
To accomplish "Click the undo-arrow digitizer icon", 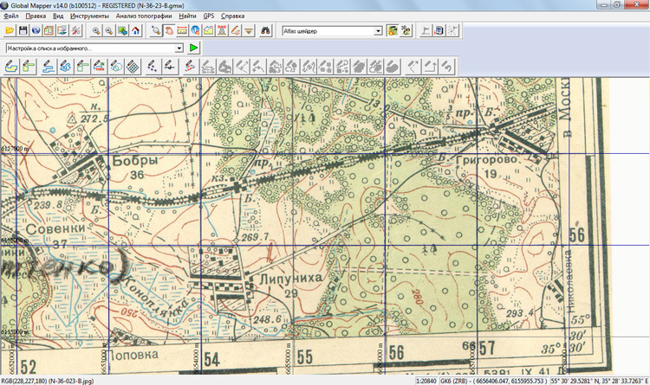I will [446, 67].
